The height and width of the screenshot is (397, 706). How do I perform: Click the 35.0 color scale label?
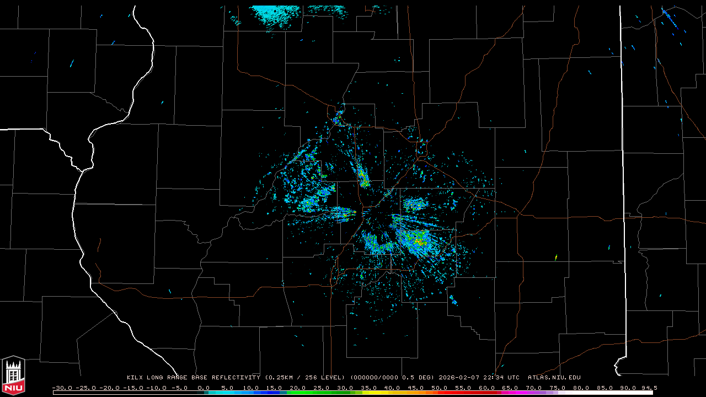(x=369, y=388)
